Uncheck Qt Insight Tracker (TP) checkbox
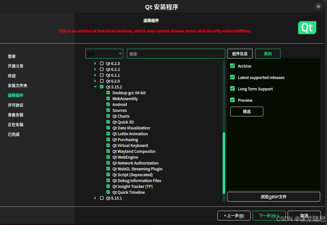The image size is (327, 225). point(108,186)
